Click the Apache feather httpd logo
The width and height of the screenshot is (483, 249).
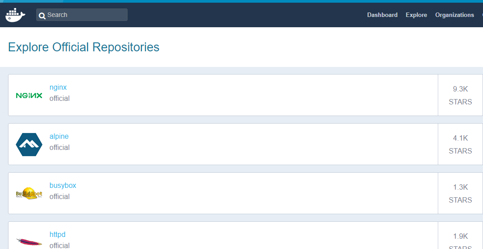(29, 241)
